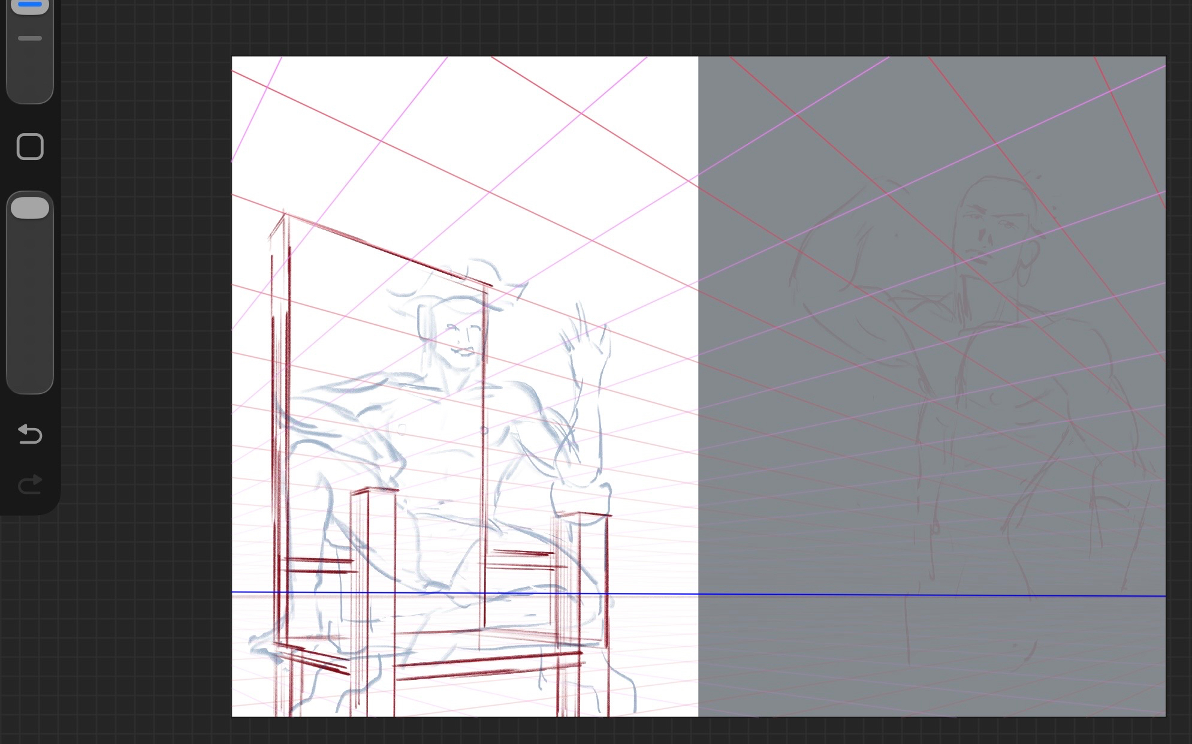Click the brush opacity slider thumb
Image resolution: width=1192 pixels, height=744 pixels.
click(x=30, y=208)
